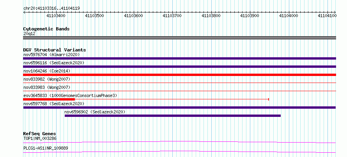Click ruler position label 41103600
Viewport: 347px width, 157px height.
[x=134, y=16]
